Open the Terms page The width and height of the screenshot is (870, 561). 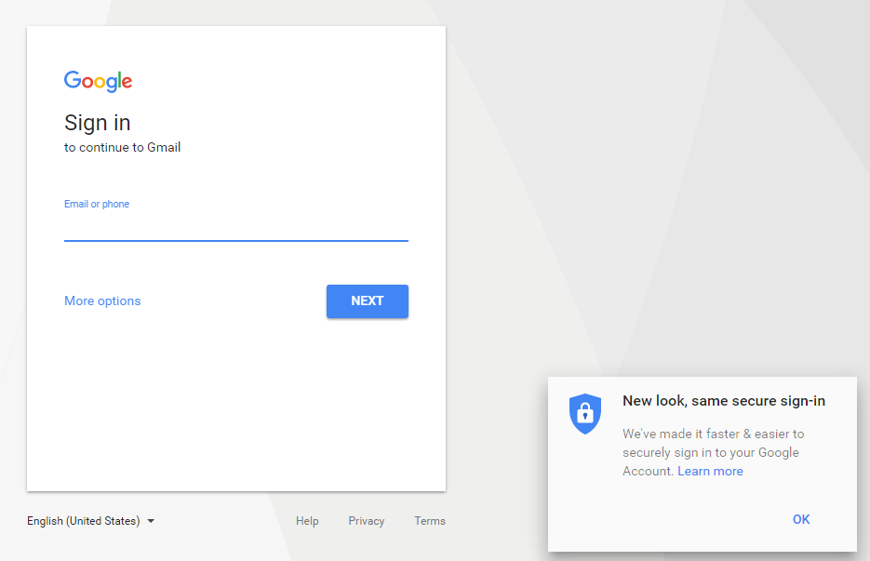coord(429,521)
